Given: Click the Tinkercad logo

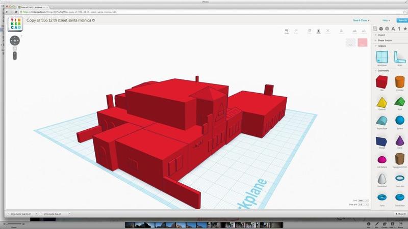Looking at the screenshot, I should point(15,24).
